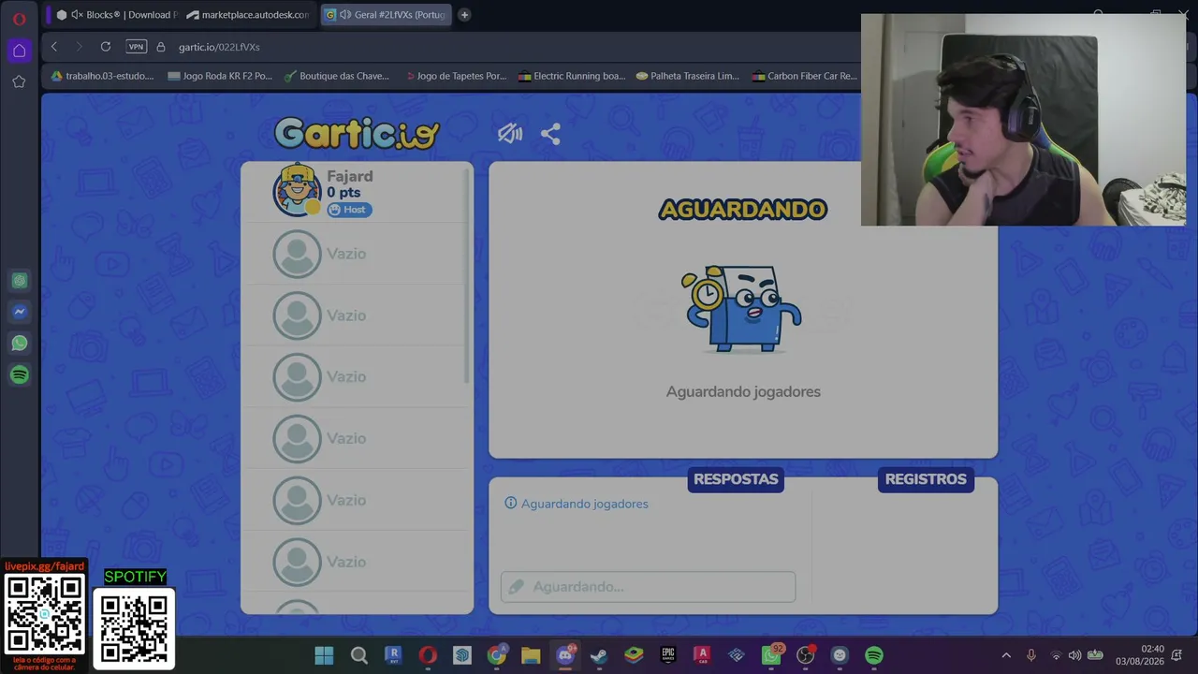Open Opera sidebar bookmarks star

click(19, 82)
